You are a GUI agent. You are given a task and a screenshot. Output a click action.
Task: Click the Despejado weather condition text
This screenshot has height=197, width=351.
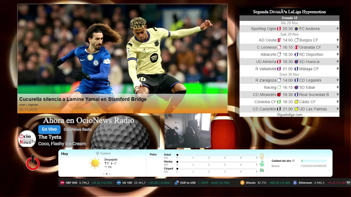pyautogui.click(x=111, y=160)
